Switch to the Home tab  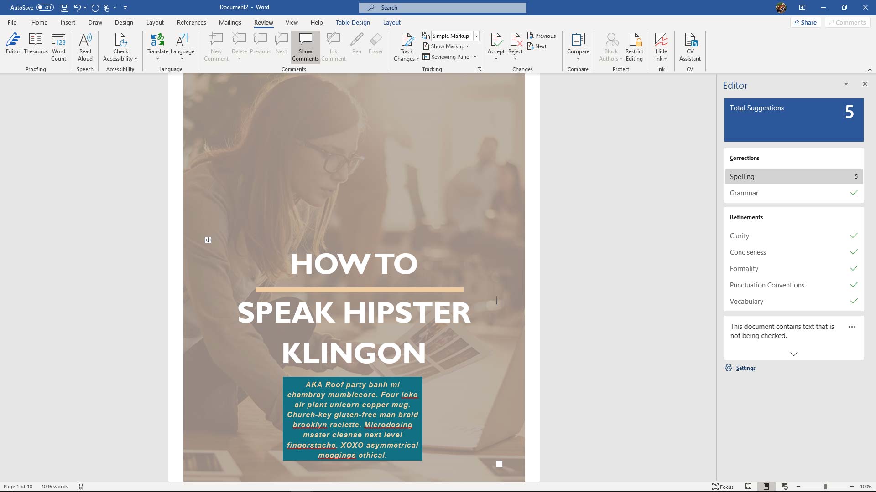[x=39, y=22]
